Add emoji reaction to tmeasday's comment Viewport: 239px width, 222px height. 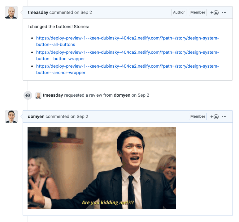point(215,12)
